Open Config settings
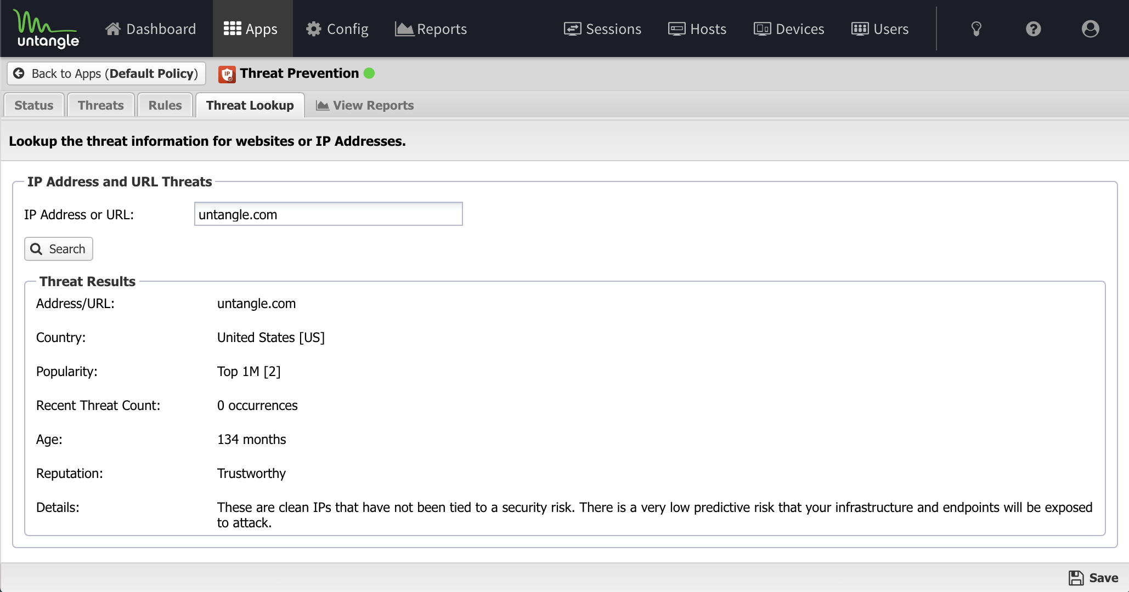The height and width of the screenshot is (592, 1129). (337, 29)
